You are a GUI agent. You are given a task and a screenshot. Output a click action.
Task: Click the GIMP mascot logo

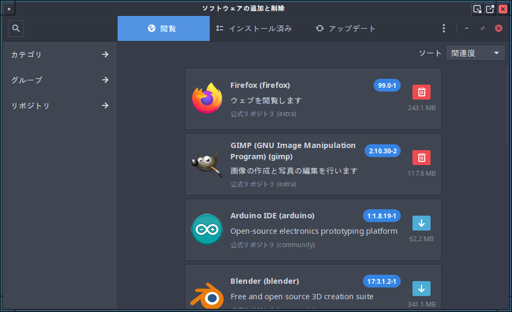pos(207,165)
